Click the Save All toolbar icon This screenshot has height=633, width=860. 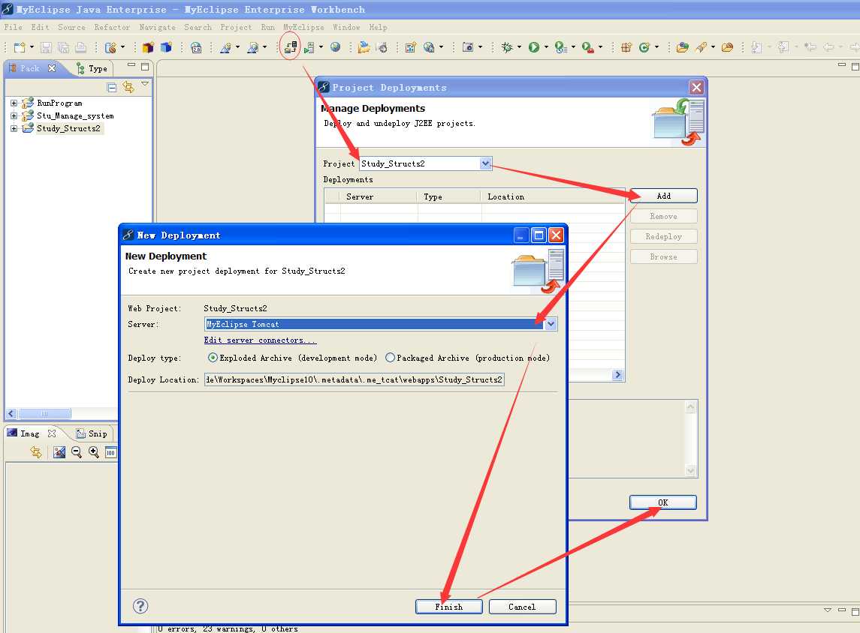click(64, 48)
